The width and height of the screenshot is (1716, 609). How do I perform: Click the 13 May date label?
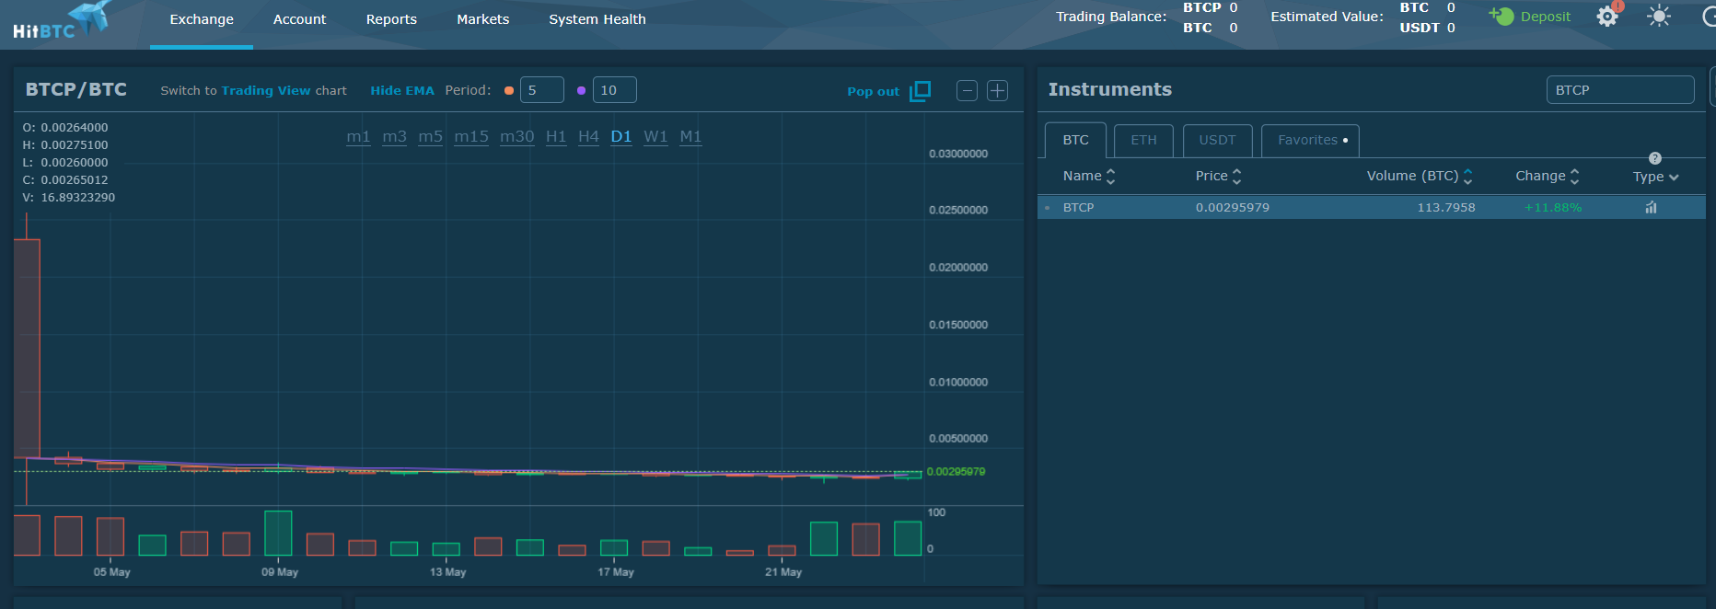(447, 572)
